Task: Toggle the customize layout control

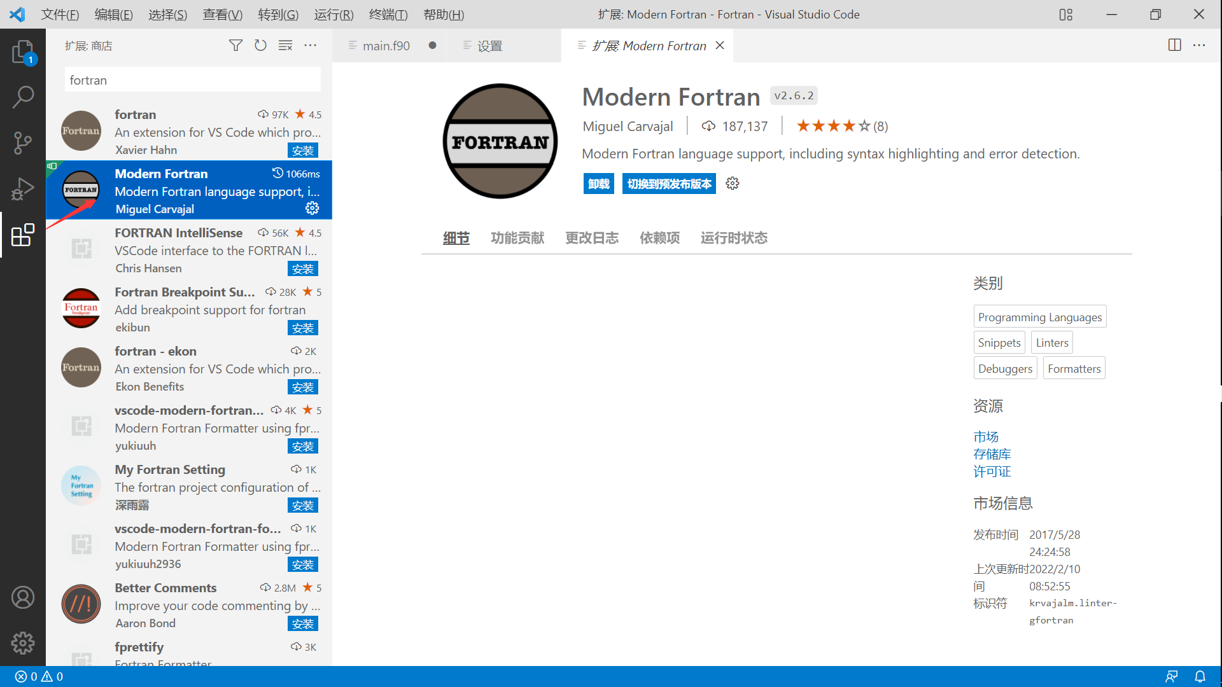Action: point(1065,14)
